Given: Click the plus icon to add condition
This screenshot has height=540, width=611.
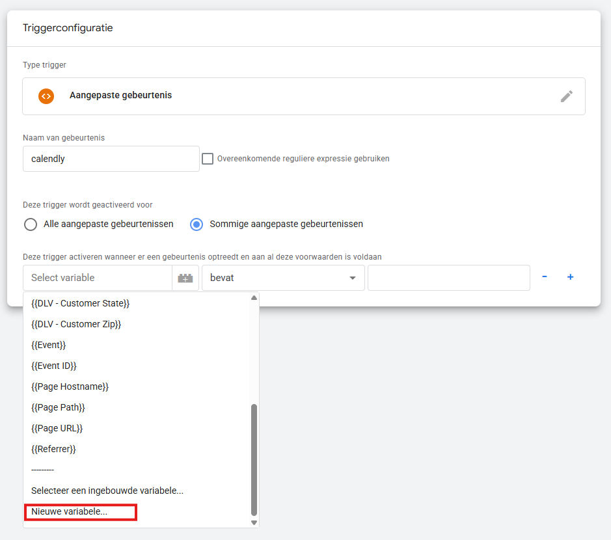Looking at the screenshot, I should pyautogui.click(x=571, y=277).
